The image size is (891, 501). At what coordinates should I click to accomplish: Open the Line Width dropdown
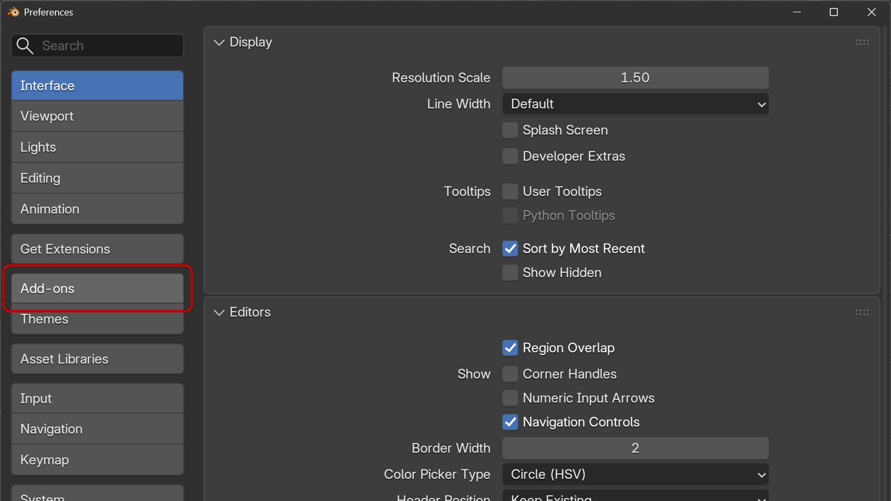[635, 104]
